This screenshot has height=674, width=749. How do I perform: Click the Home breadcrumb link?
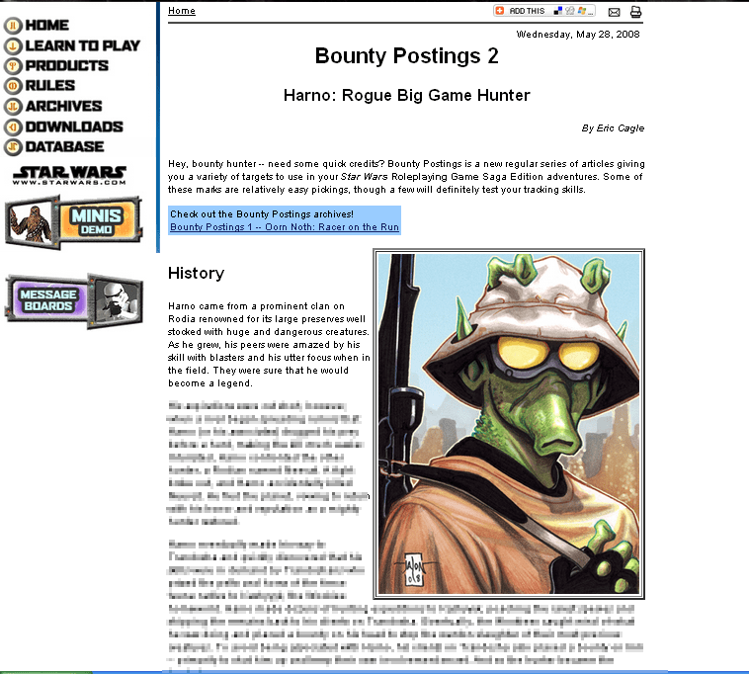pyautogui.click(x=182, y=11)
